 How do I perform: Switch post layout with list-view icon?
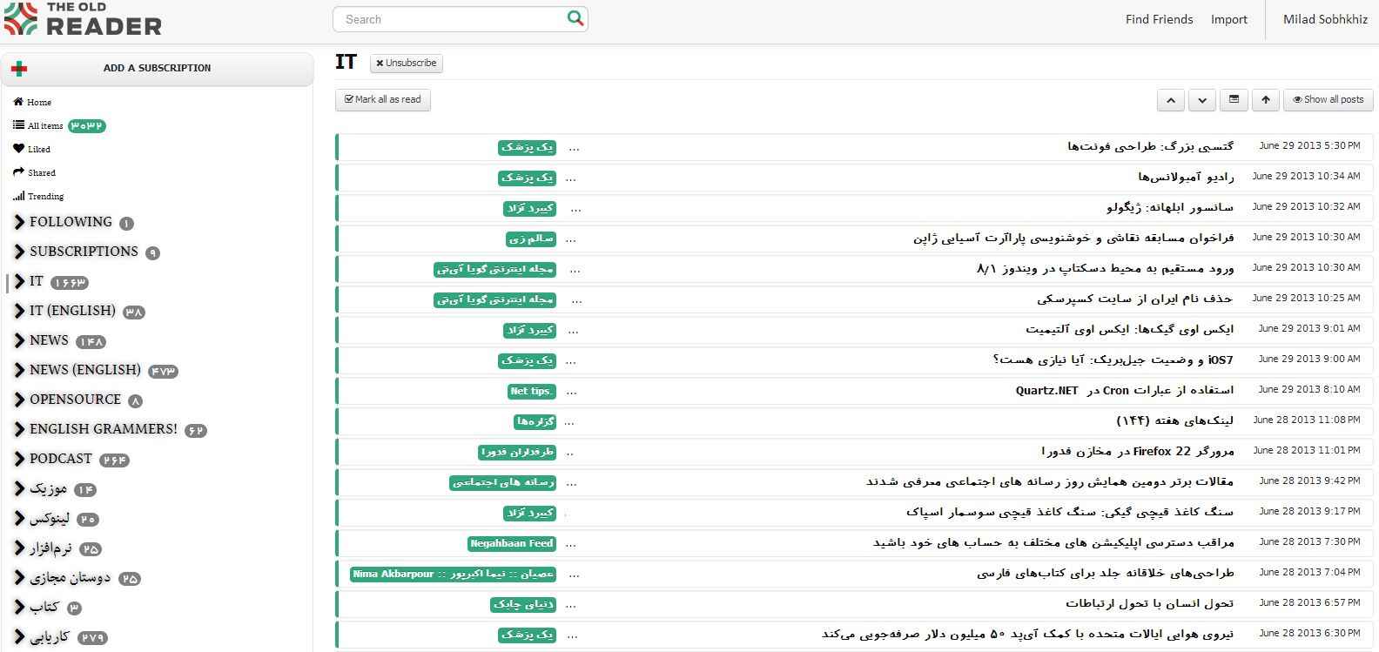(x=1234, y=100)
